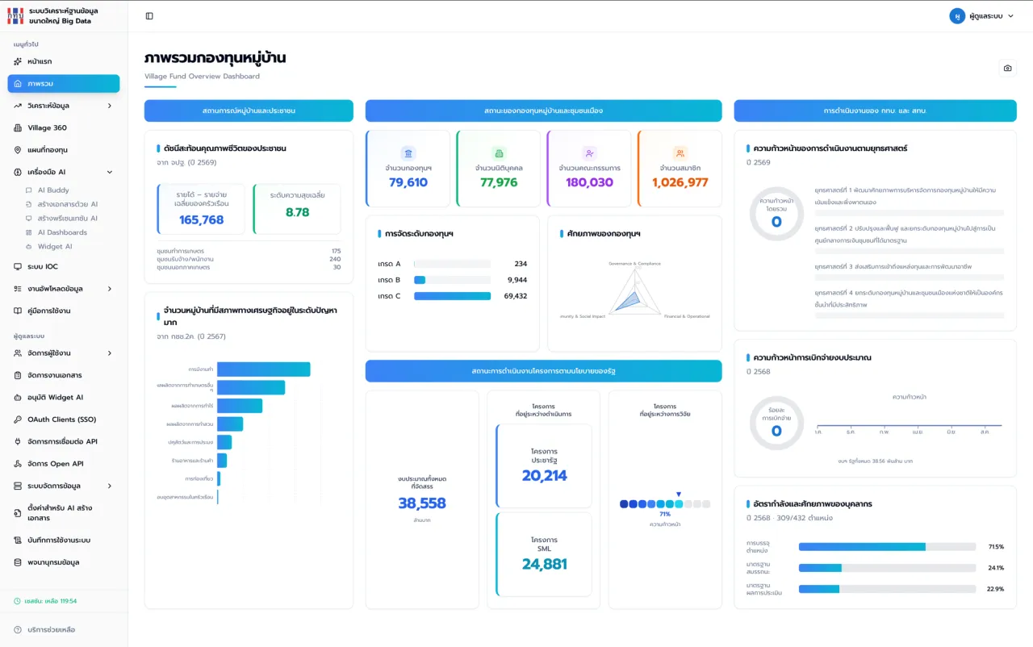This screenshot has height=647, width=1033.
Task: Click the จัดการงานเอกสาร clipboard icon
Action: point(18,375)
